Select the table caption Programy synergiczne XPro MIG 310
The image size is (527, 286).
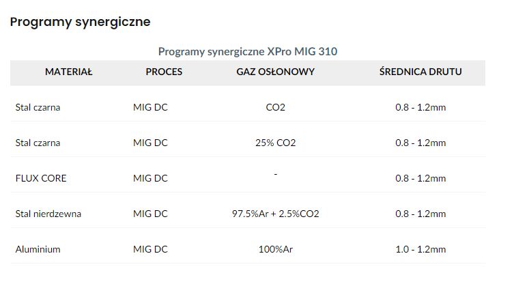(248, 51)
